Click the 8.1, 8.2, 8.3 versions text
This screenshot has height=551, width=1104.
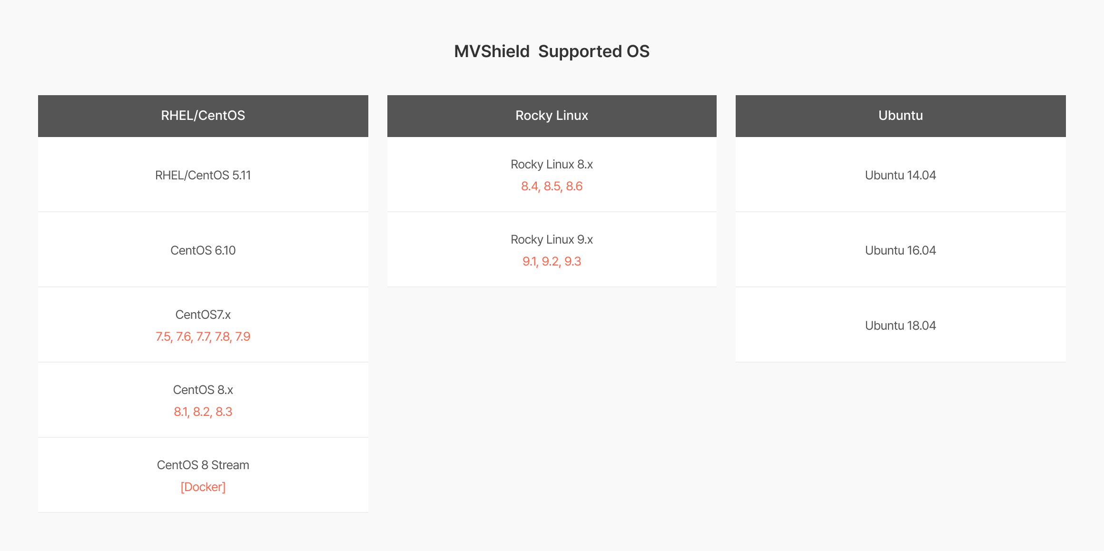click(x=203, y=412)
